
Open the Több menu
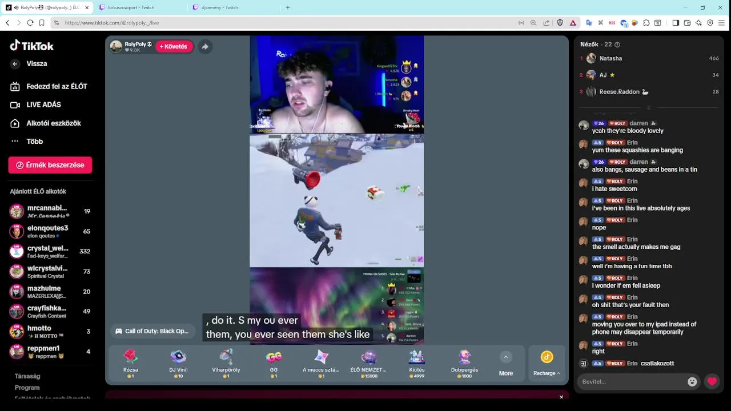click(x=27, y=141)
